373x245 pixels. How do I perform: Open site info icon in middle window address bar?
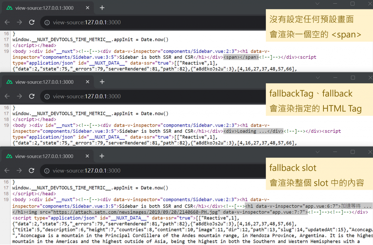click(x=47, y=97)
